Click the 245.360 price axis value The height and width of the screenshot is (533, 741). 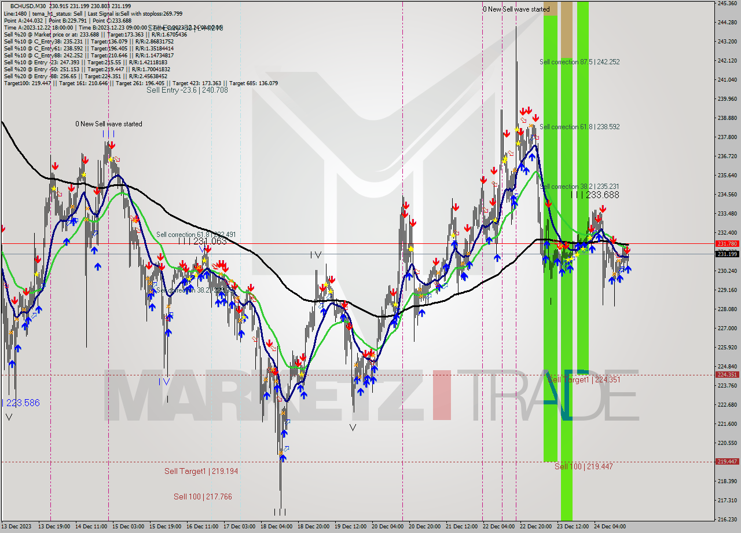(x=727, y=3)
